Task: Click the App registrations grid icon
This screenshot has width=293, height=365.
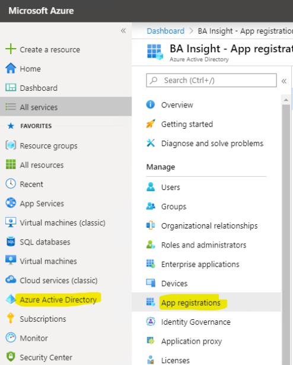Action: (151, 302)
